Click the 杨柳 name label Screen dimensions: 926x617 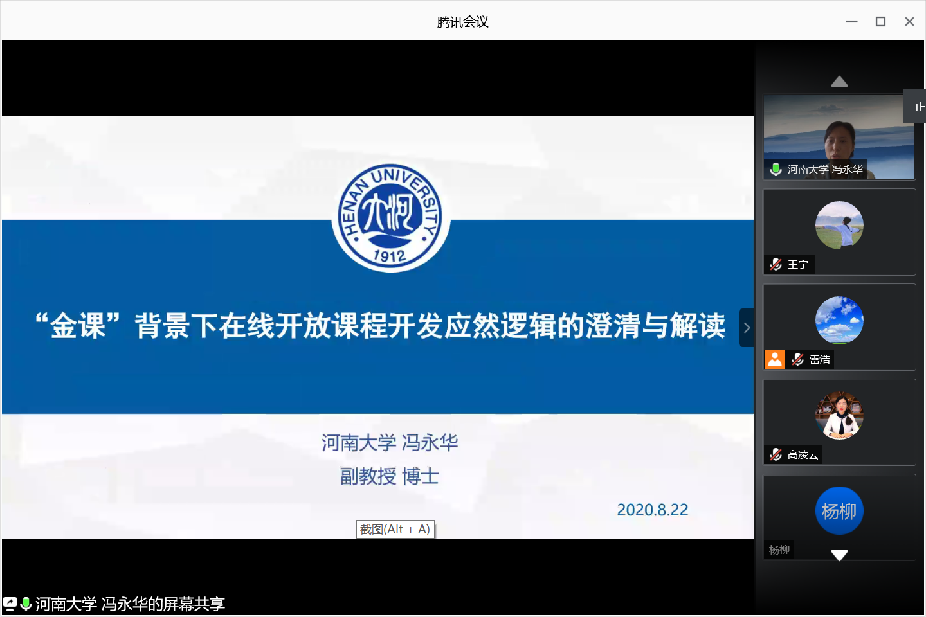[x=779, y=550]
